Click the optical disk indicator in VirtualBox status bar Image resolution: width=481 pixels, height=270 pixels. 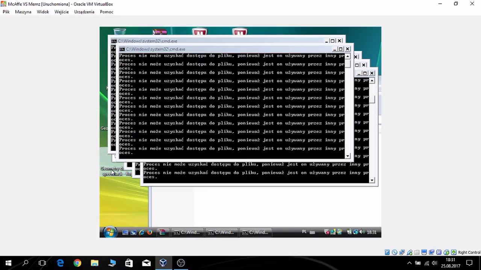(395, 252)
